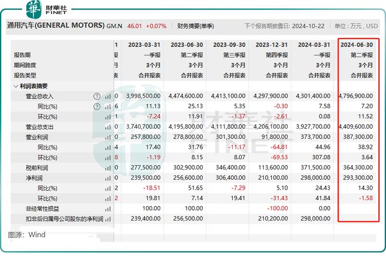Click the red value -69.53

click(x=279, y=157)
